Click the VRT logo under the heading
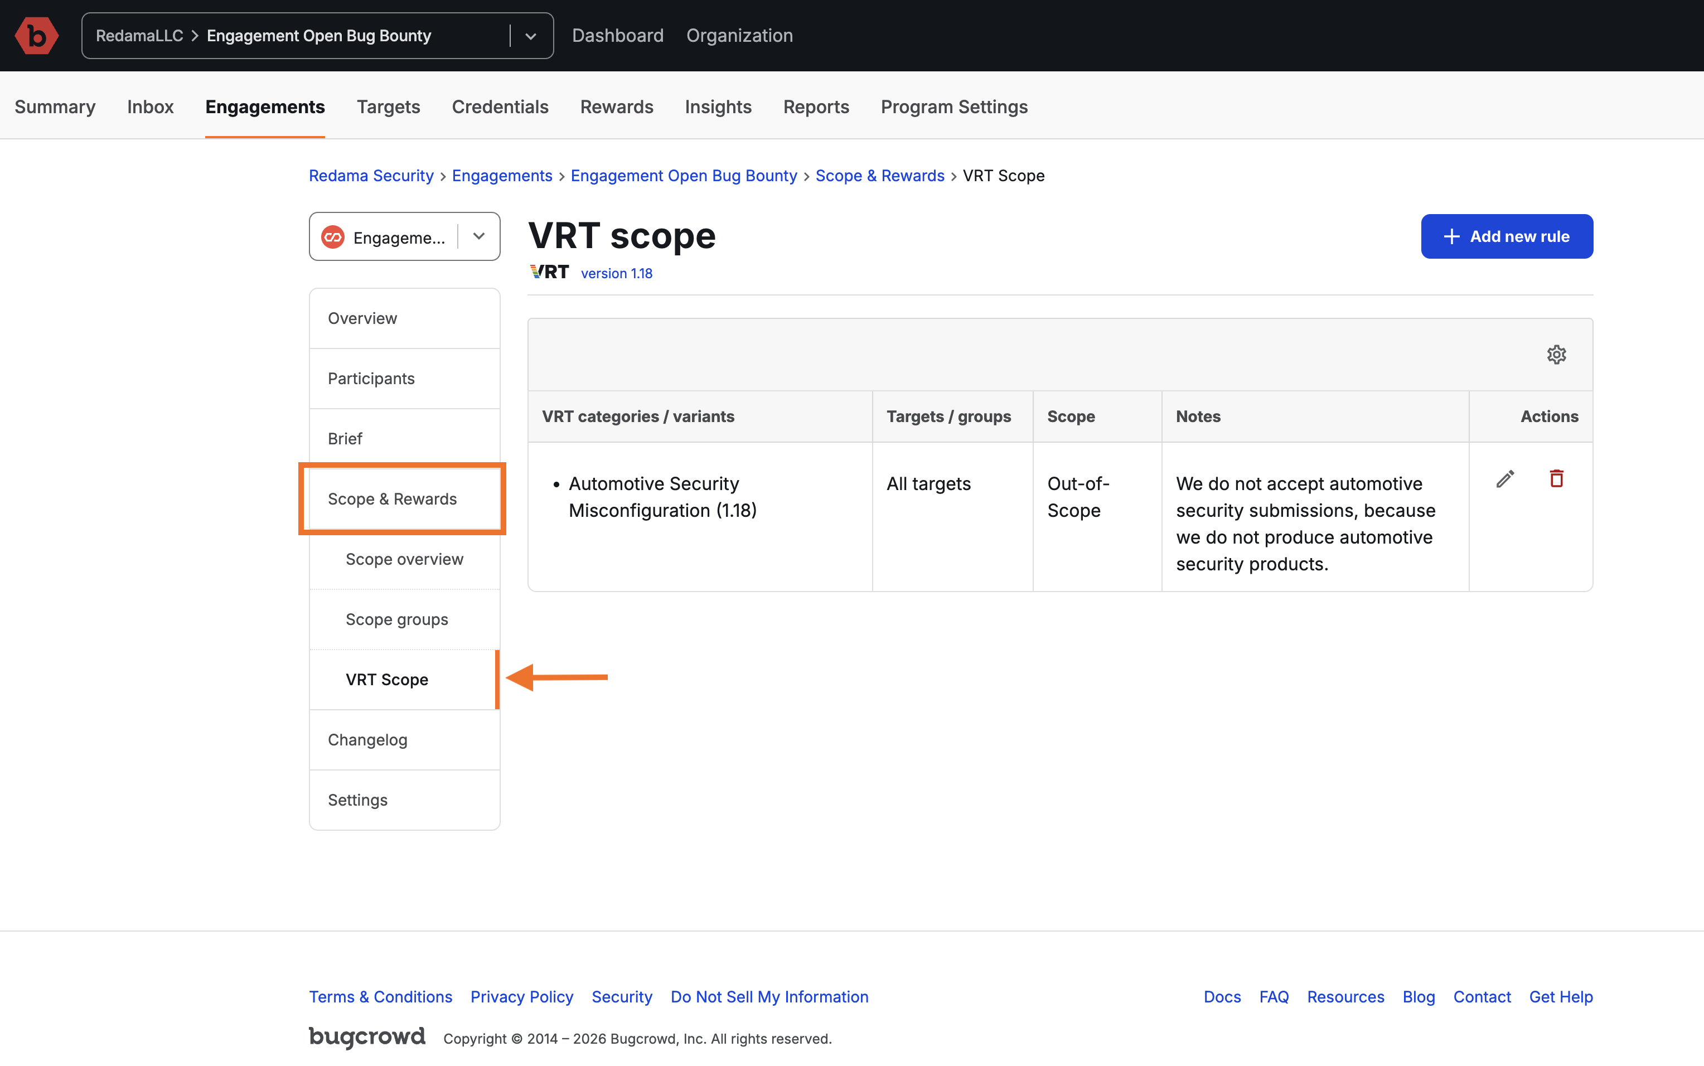 549,272
